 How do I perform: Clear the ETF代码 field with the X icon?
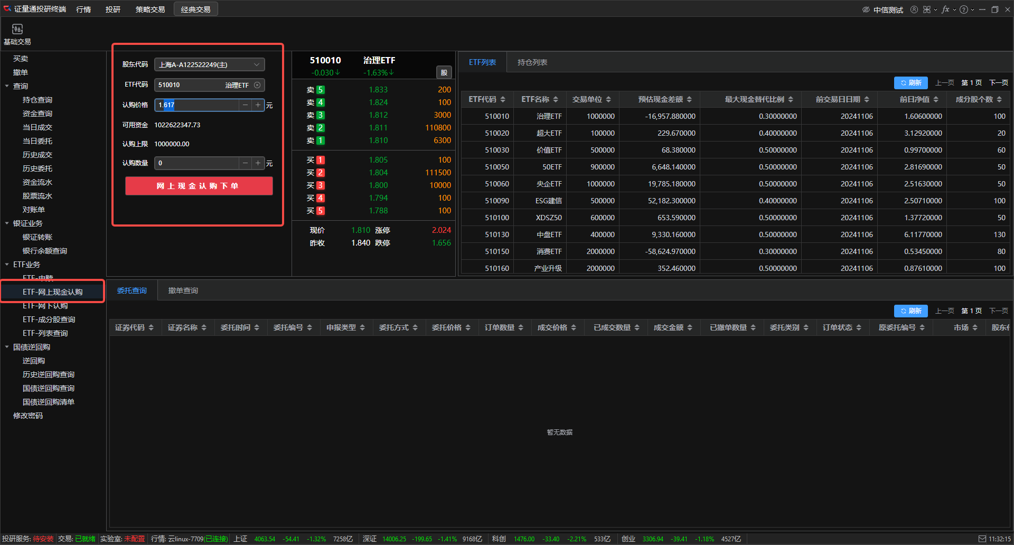[x=257, y=85]
